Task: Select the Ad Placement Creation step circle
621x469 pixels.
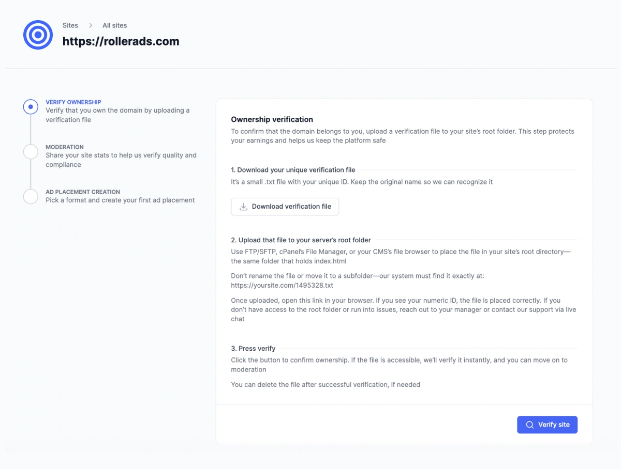Action: pyautogui.click(x=30, y=197)
